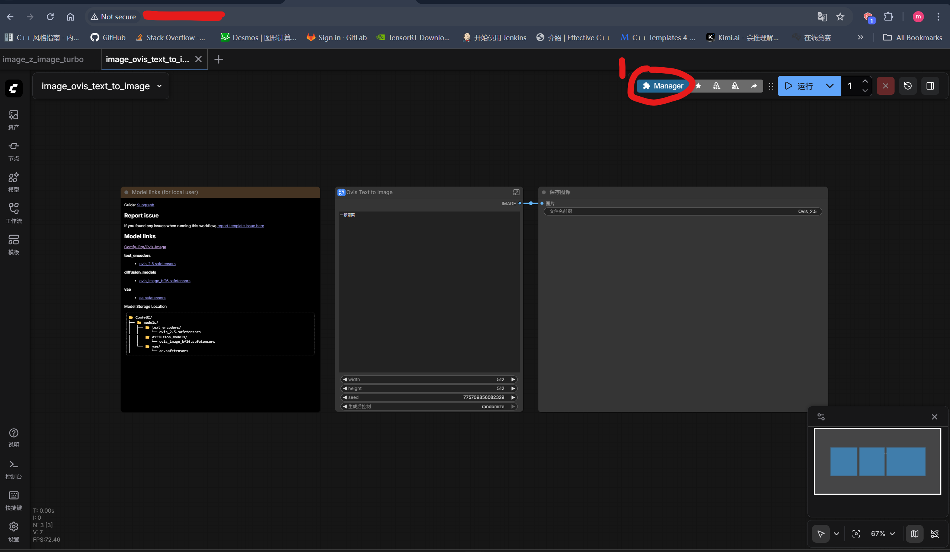The height and width of the screenshot is (552, 950).
Task: Switch to the image_z_image_turbo tab
Action: (x=43, y=59)
